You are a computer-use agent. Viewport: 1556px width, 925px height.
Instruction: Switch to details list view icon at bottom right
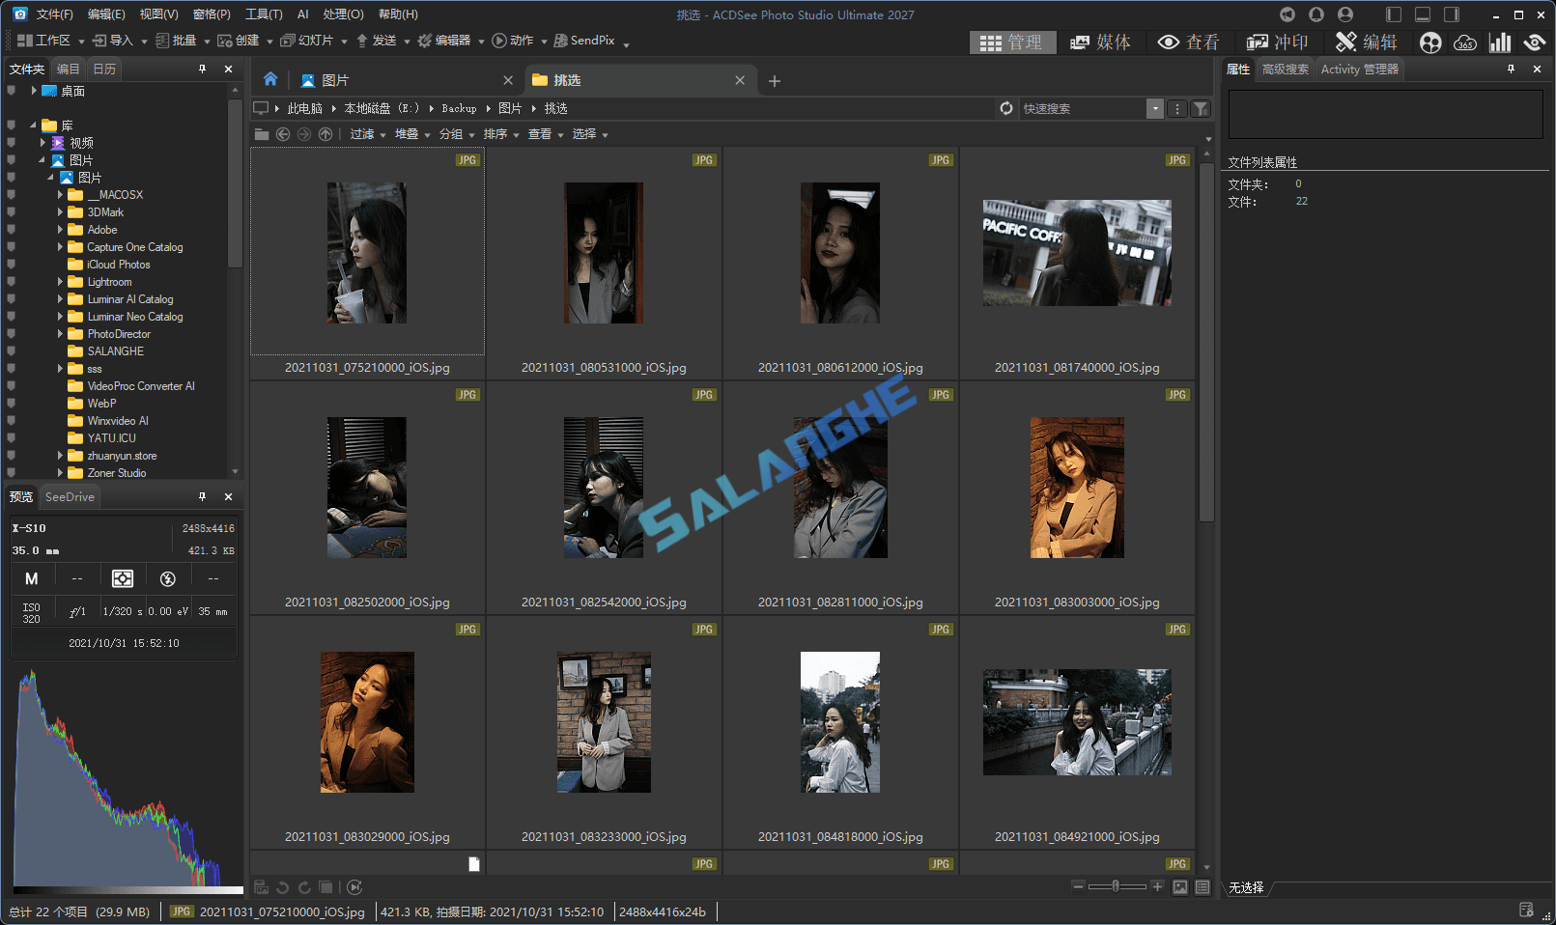(1202, 887)
